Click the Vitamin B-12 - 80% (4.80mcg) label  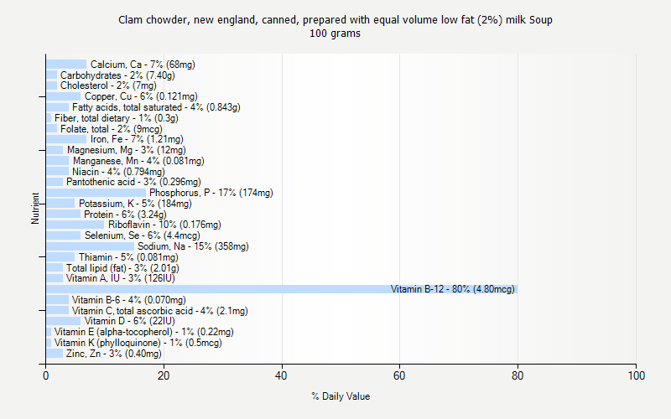pyautogui.click(x=452, y=289)
